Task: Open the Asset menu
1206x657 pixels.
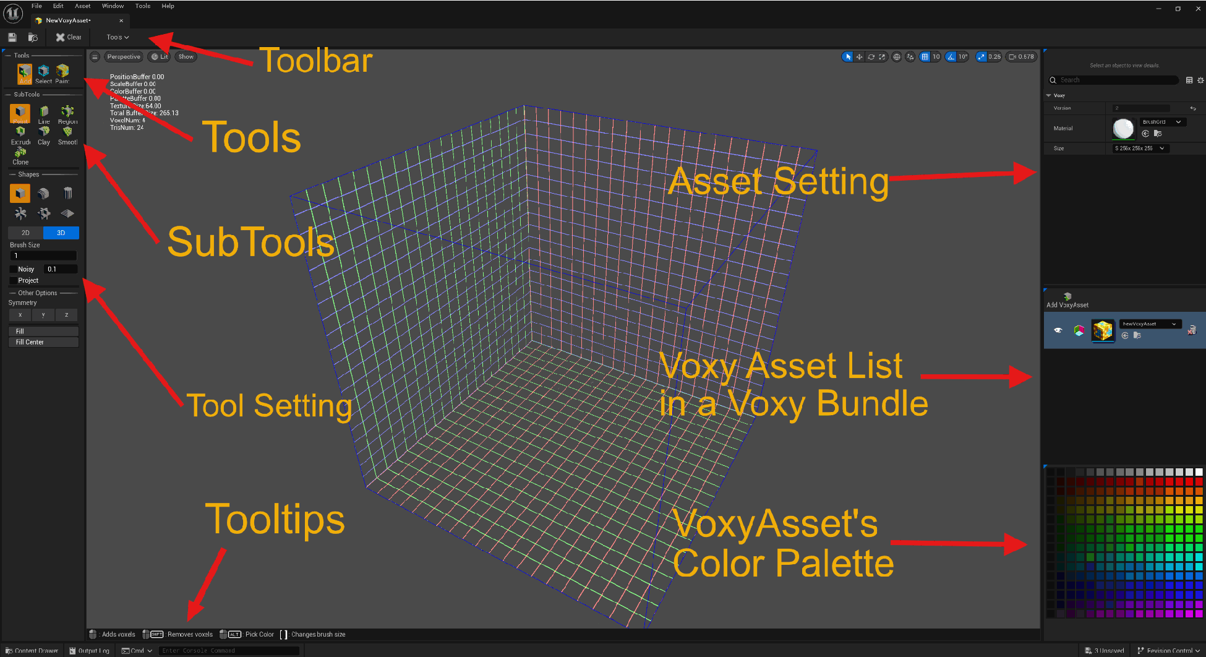Action: 82,6
